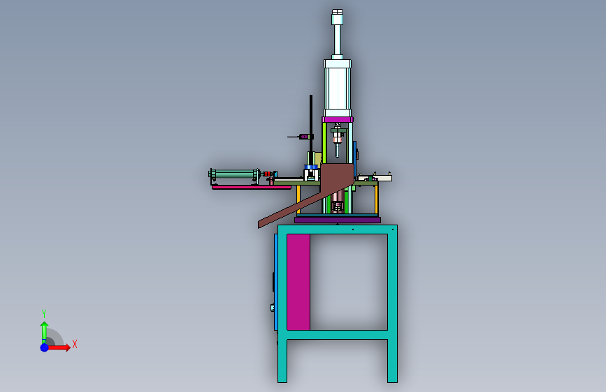Click the green "Y" axis label
606x392 pixels.
44,313
